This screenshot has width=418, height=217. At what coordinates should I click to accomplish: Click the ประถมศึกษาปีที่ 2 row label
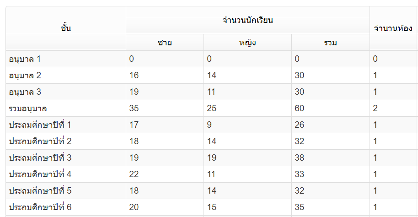[x=40, y=141]
